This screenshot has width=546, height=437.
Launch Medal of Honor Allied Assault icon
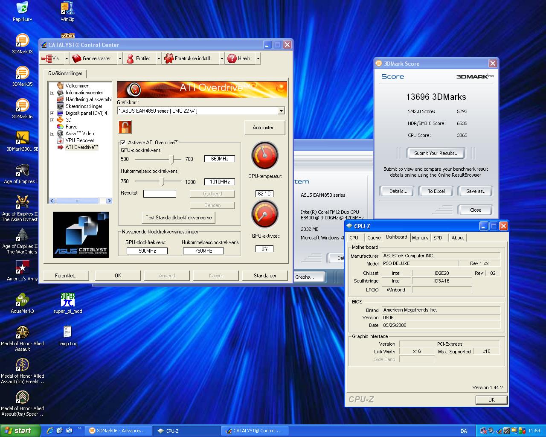point(22,338)
